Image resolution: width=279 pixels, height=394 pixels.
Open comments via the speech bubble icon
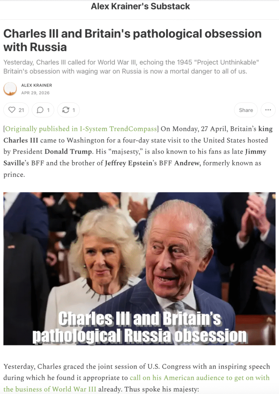[43, 110]
